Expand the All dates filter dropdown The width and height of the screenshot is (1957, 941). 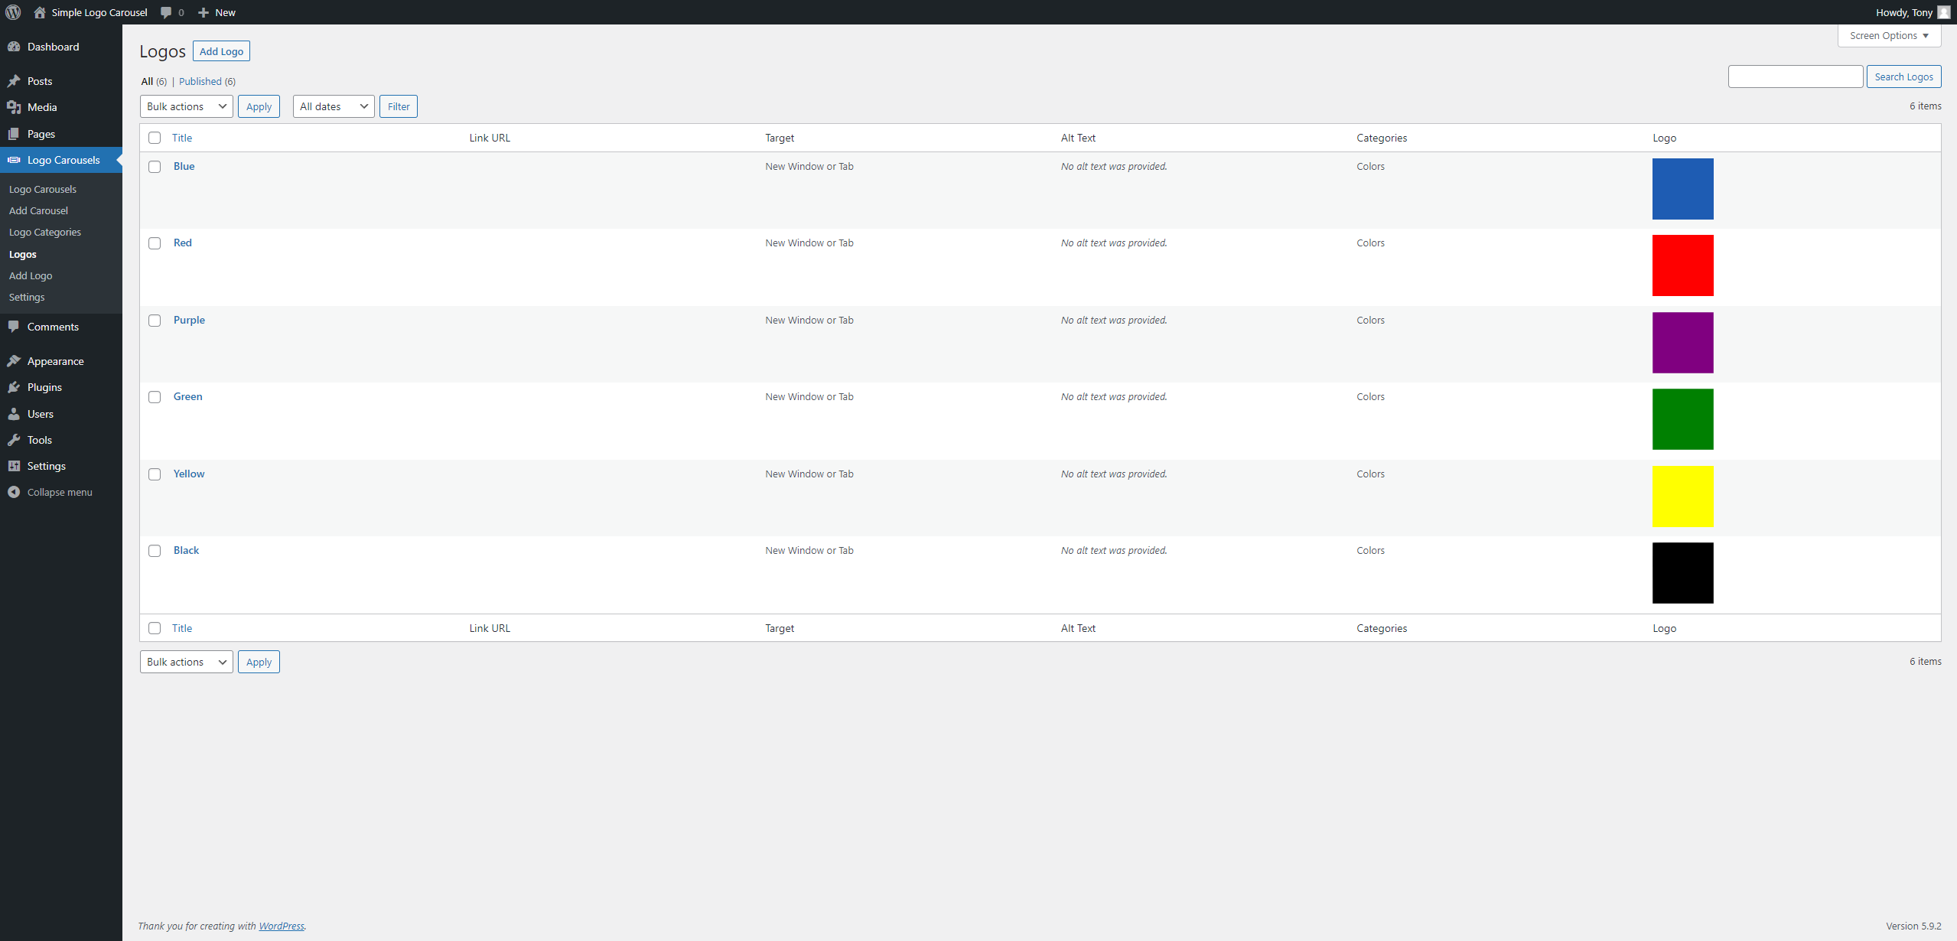tap(331, 106)
